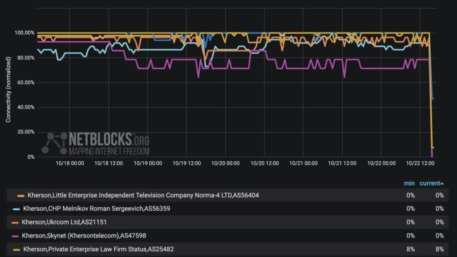Toggle the Norma-4 AS56404 series color swatch
The width and height of the screenshot is (457, 257).
21,195
